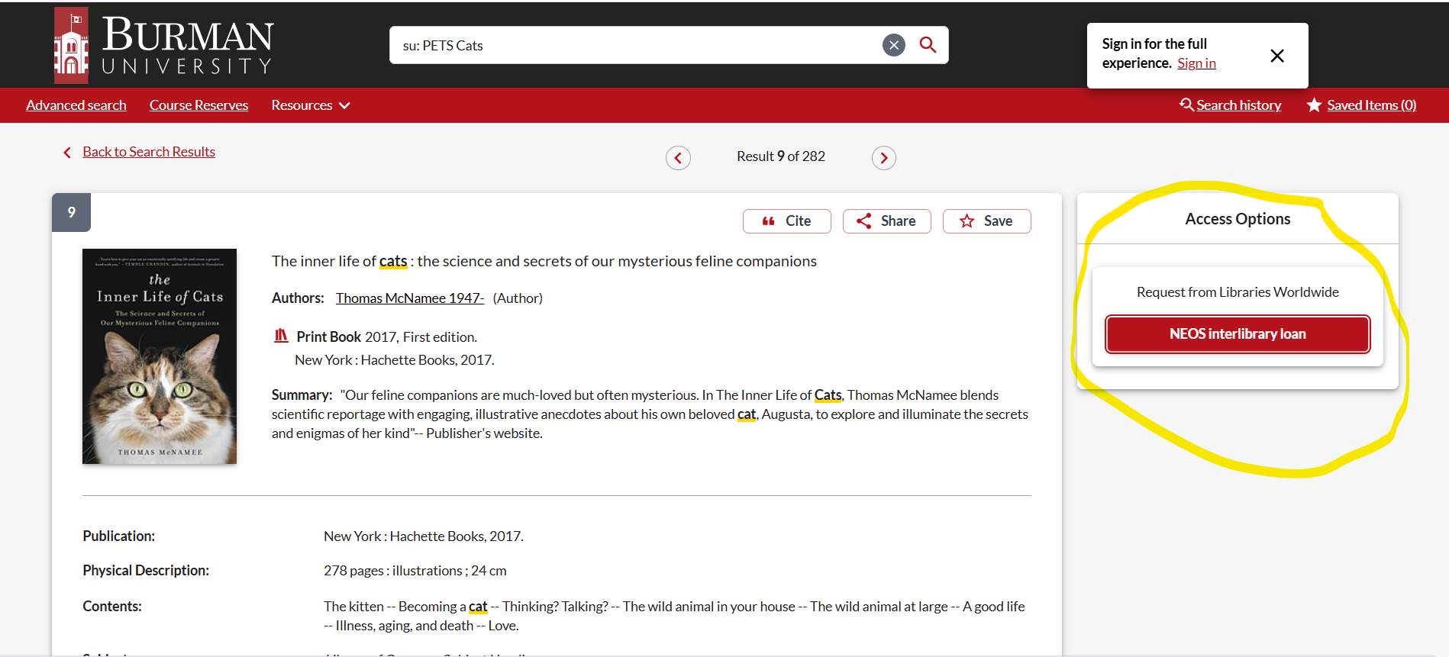The height and width of the screenshot is (657, 1449).
Task: Return using Back to Search Results
Action: tap(148, 152)
